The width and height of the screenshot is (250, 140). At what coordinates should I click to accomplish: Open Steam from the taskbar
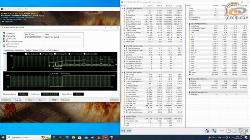[x=93, y=137]
